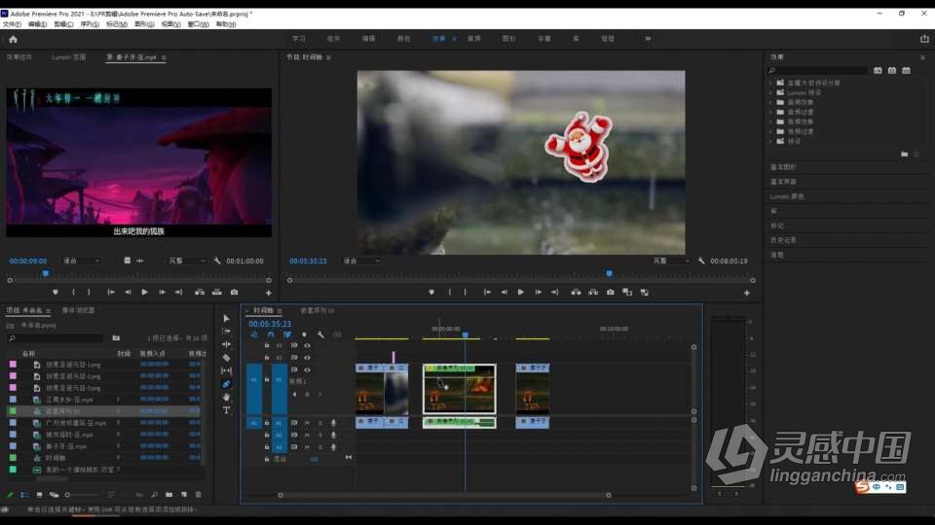Image resolution: width=935 pixels, height=525 pixels.
Task: Select the Track Select Forward tool
Action: [x=226, y=331]
